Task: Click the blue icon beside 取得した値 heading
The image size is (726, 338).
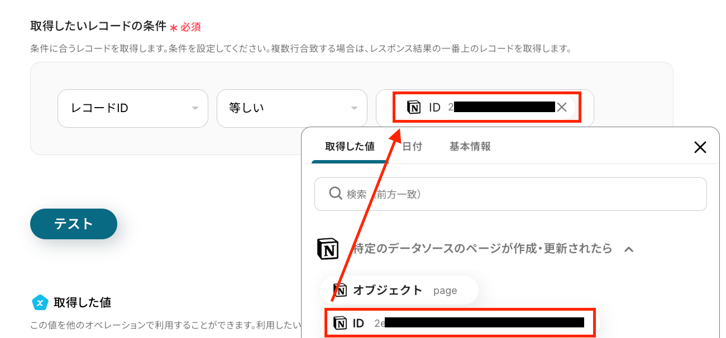Action: click(x=40, y=303)
